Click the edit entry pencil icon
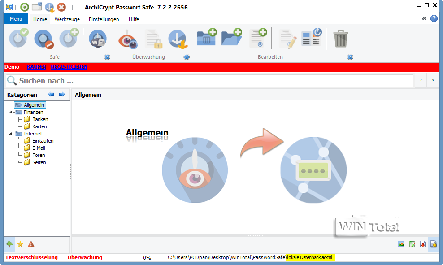Viewport: 443px width, 265px height. tap(288, 39)
